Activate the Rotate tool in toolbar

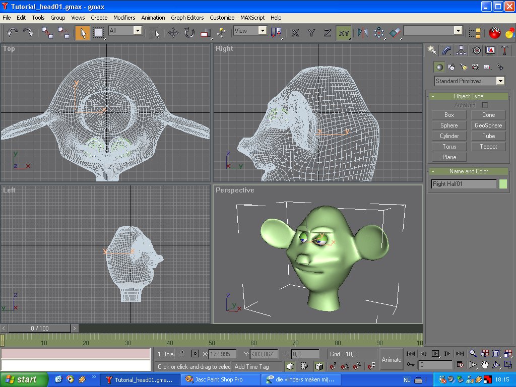pyautogui.click(x=189, y=33)
